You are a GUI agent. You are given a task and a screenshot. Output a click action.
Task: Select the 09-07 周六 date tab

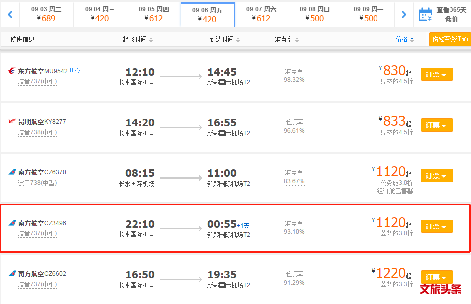261,14
